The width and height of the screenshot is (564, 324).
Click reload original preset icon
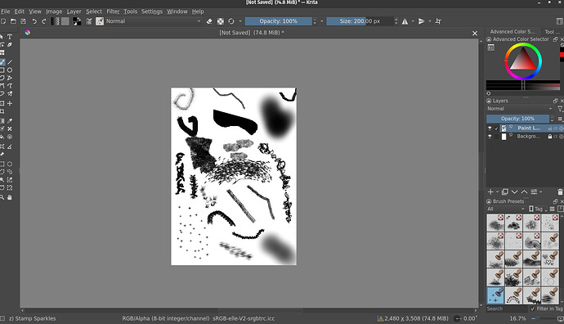click(x=231, y=21)
